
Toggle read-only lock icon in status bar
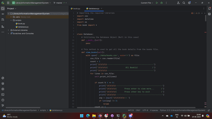point(209,110)
